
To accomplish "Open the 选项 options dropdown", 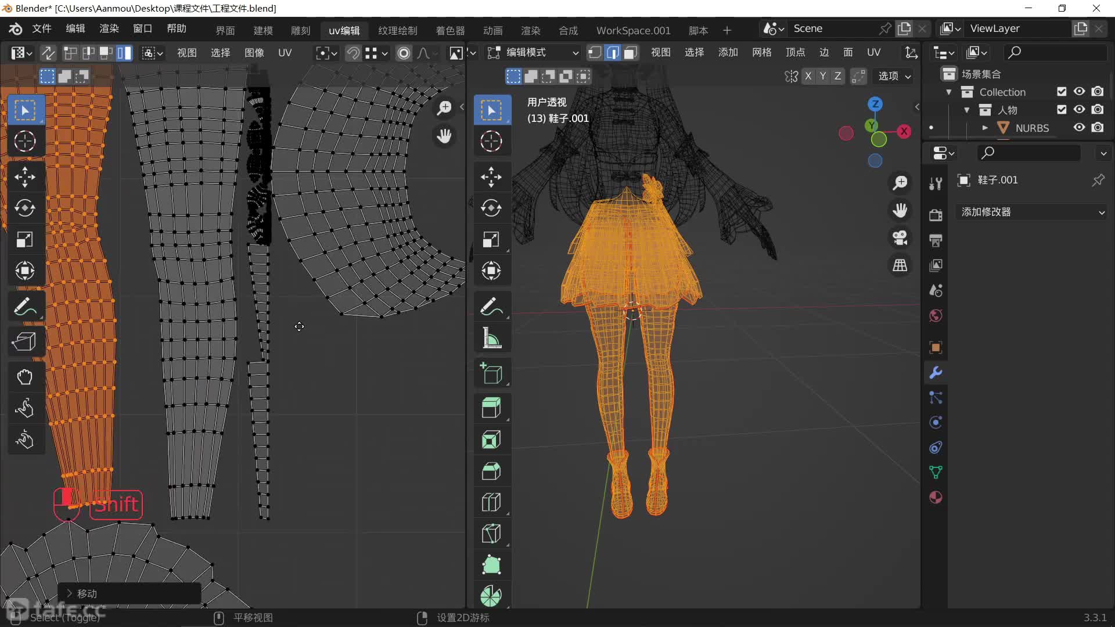I will click(894, 76).
